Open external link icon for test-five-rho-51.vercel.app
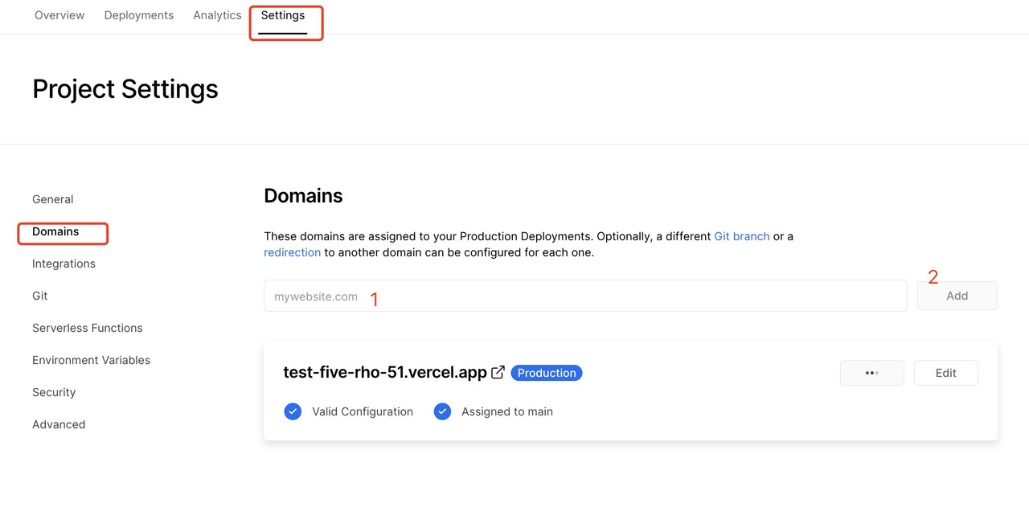1029x507 pixels. (498, 372)
